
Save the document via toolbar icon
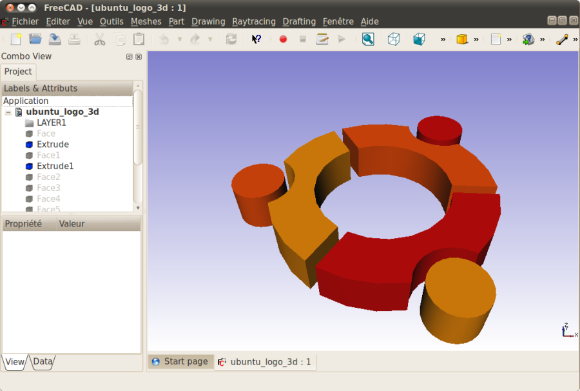(x=55, y=39)
